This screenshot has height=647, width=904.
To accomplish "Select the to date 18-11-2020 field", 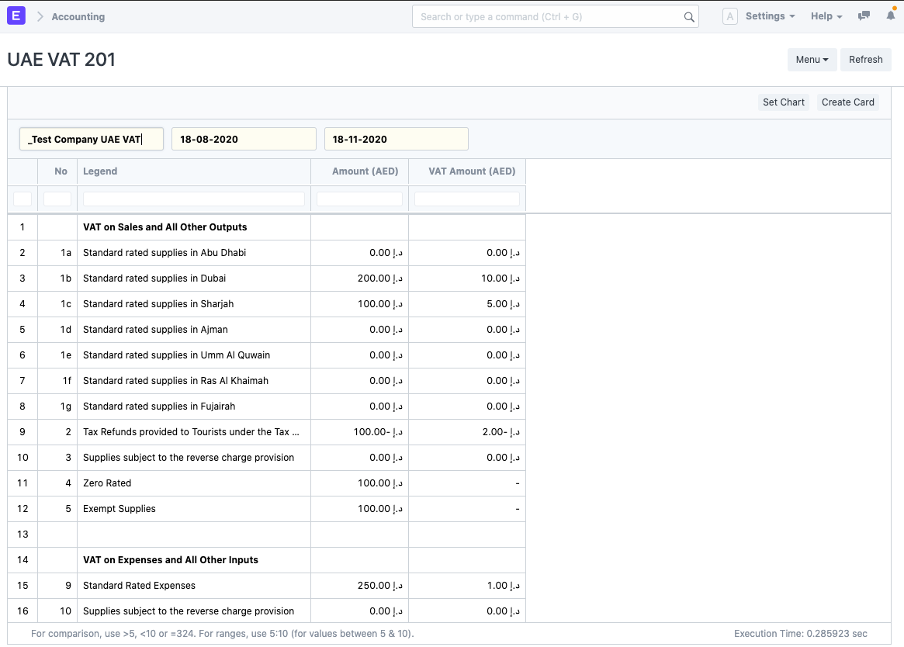I will point(396,140).
